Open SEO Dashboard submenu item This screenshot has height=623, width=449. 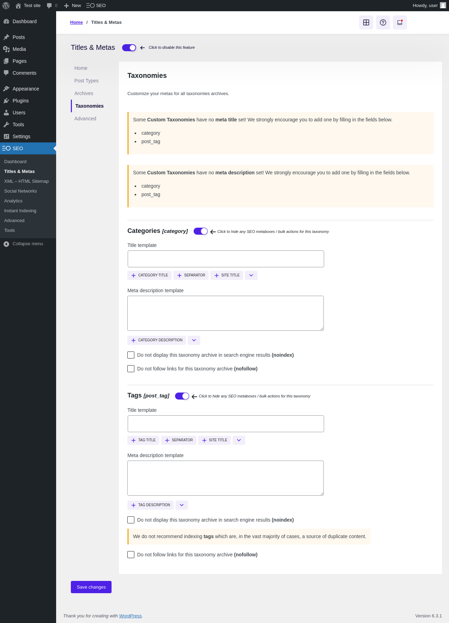coord(28,162)
